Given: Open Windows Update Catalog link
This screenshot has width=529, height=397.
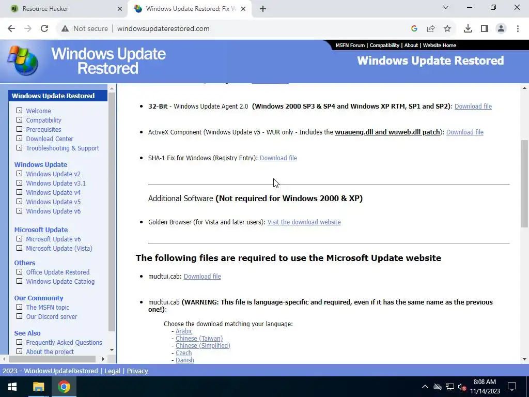Looking at the screenshot, I should pos(60,282).
